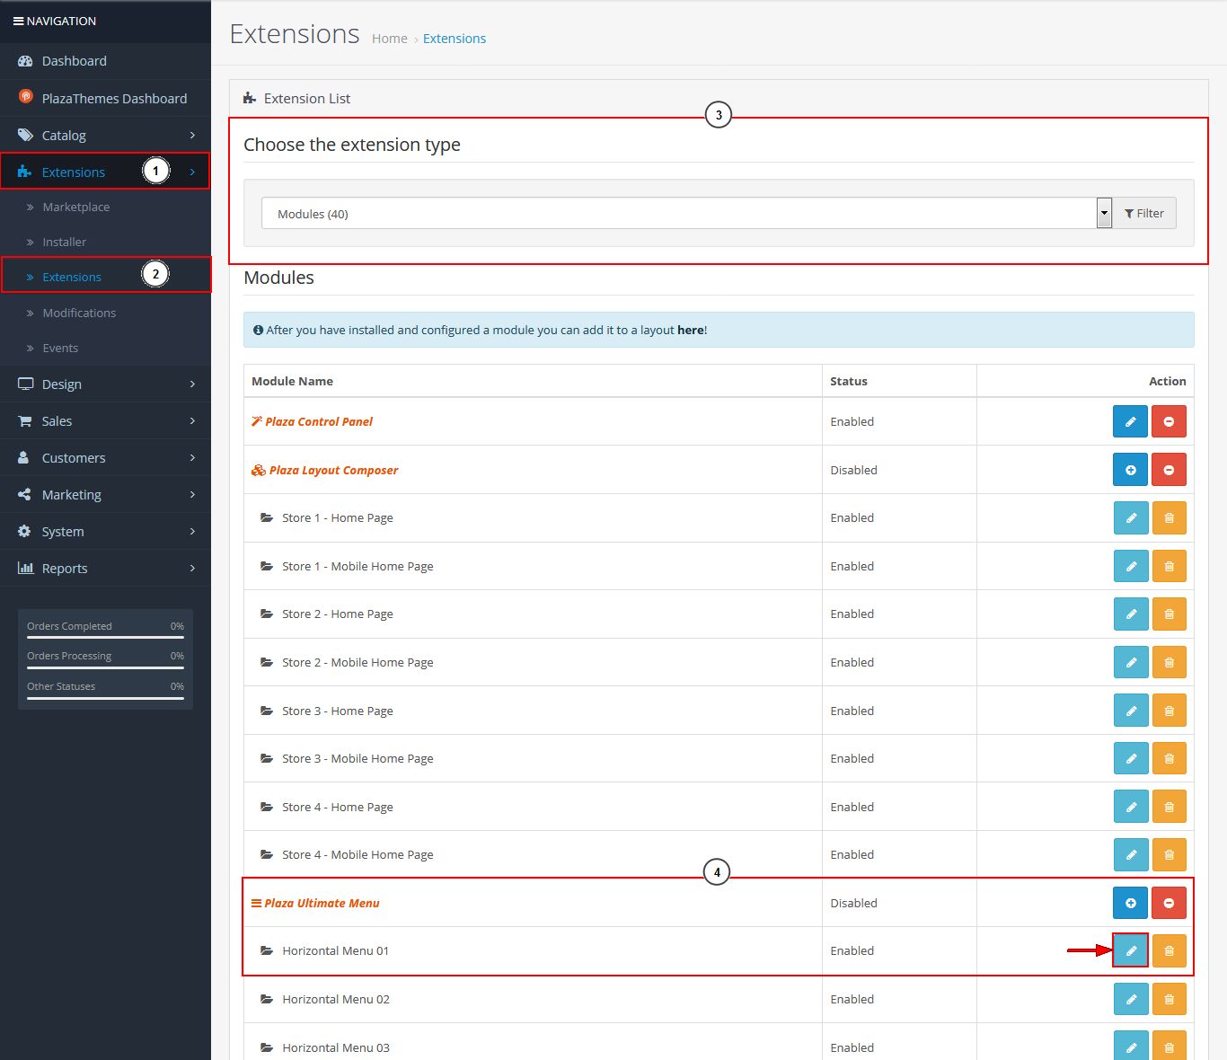The width and height of the screenshot is (1227, 1060).
Task: Delete Store 3 - Home Page layout
Action: pyautogui.click(x=1169, y=711)
